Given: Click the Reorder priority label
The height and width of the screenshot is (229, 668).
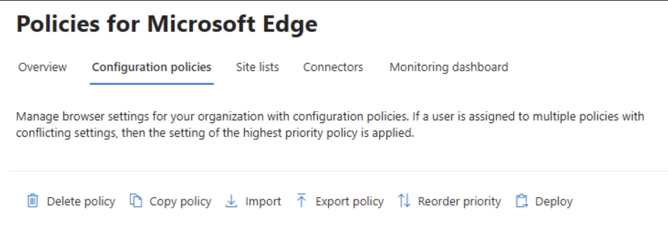Looking at the screenshot, I should click(x=459, y=202).
